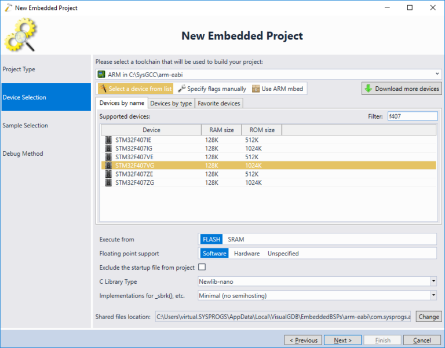Click the wrench icon for Specify flags manually
Viewport: 445px width, 348px height.
point(181,89)
